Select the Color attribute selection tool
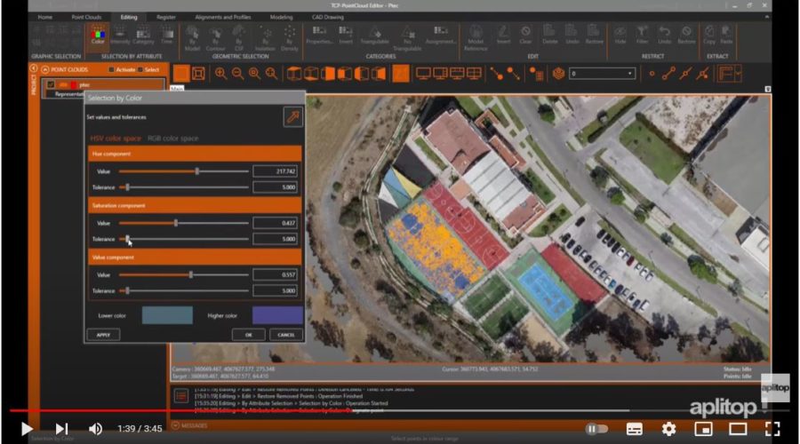Screen dimensions: 800x444 [97, 36]
